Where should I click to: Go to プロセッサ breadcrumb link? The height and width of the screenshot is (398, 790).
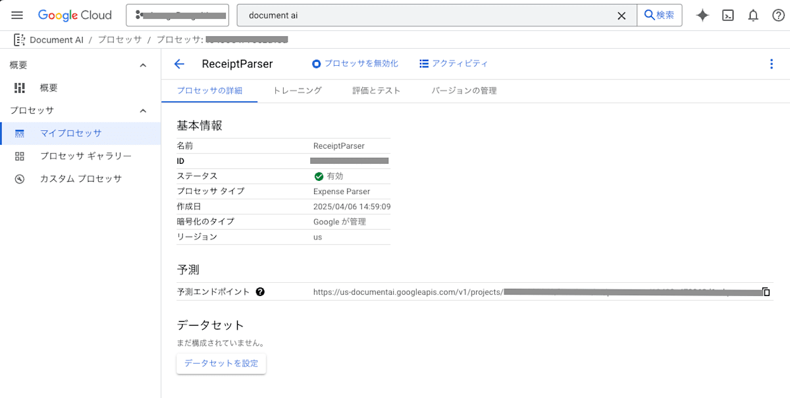coord(120,39)
